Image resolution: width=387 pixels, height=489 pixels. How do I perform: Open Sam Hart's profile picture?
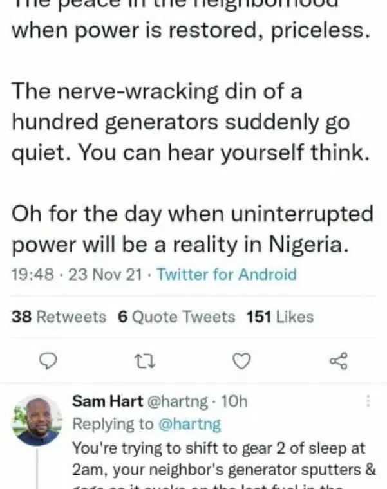pos(37,420)
